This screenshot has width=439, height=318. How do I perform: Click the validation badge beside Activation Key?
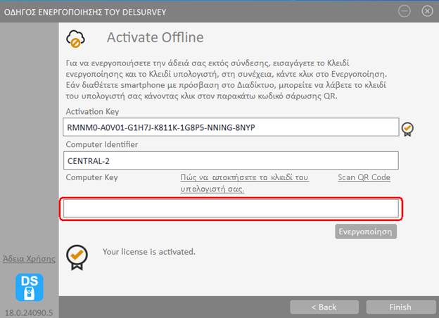(x=407, y=128)
